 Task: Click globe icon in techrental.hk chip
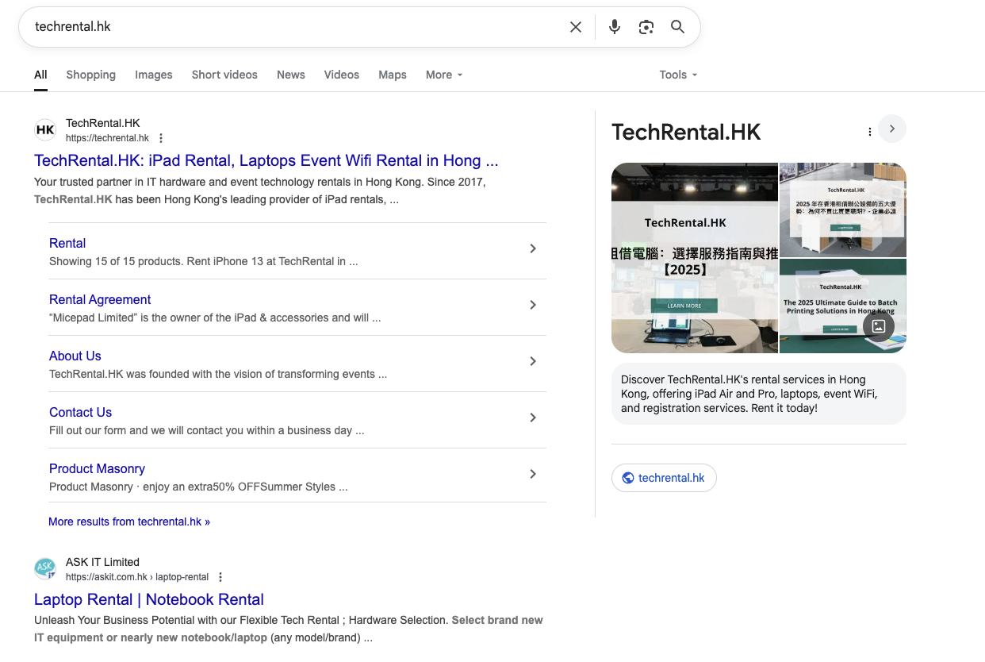click(x=628, y=478)
